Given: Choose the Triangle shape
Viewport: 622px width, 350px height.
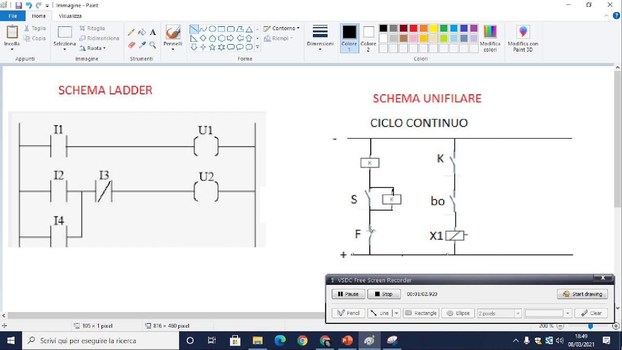Looking at the screenshot, I should point(249,29).
